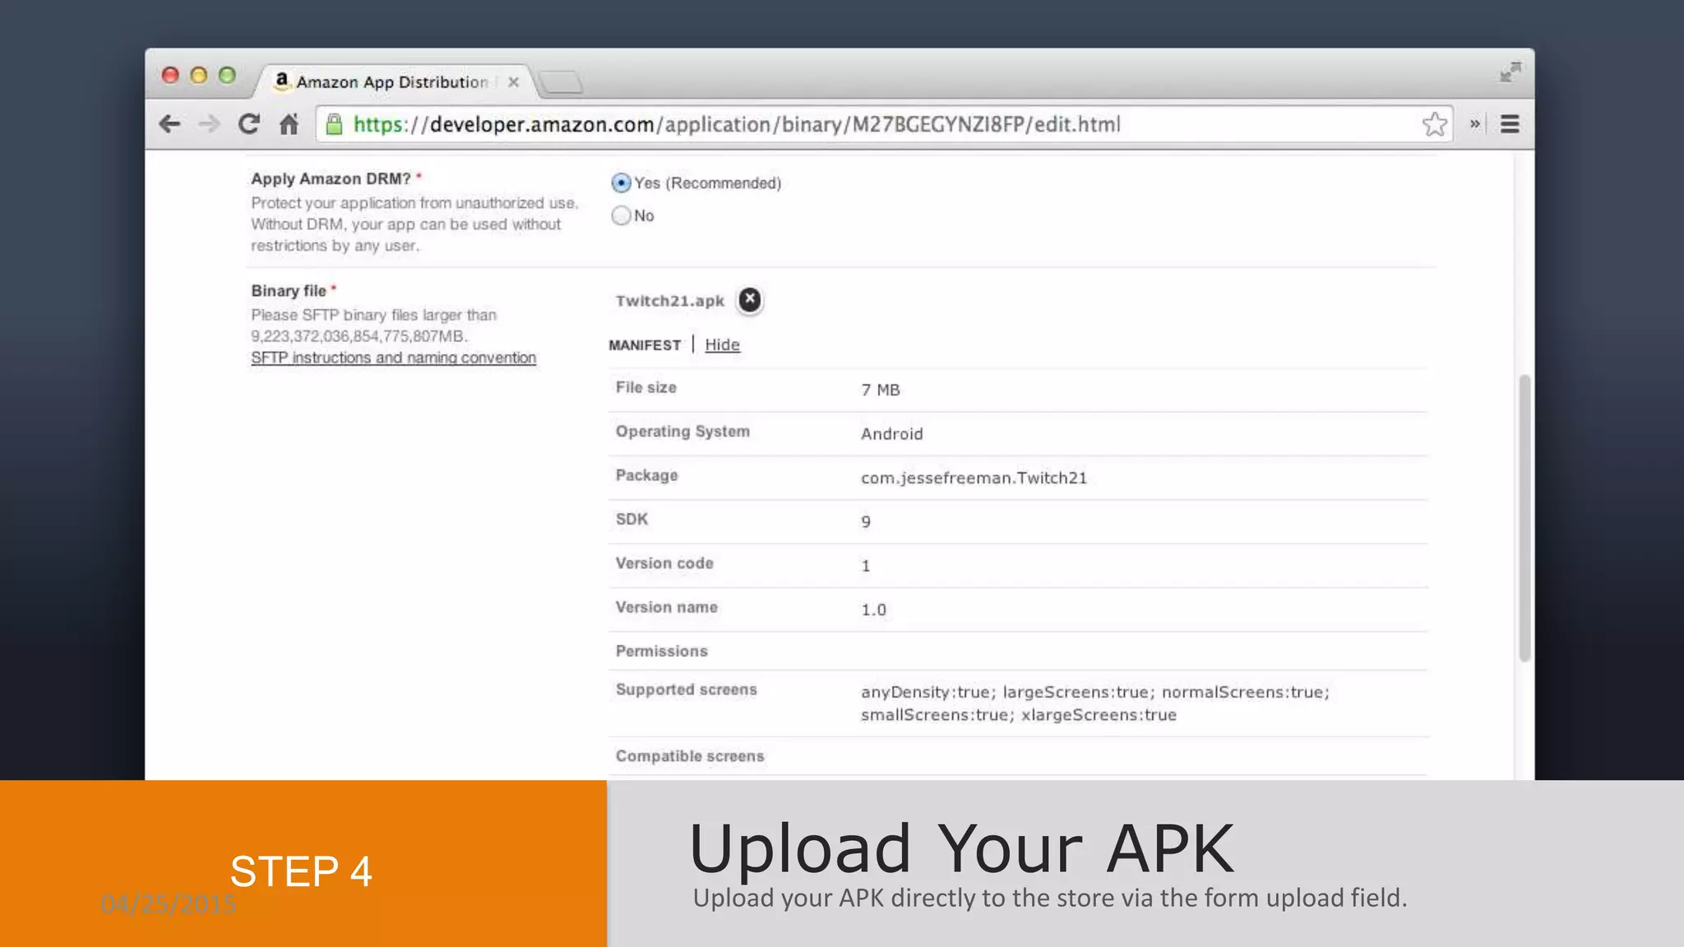
Task: Bookmark page with the star icon
Action: point(1434,124)
